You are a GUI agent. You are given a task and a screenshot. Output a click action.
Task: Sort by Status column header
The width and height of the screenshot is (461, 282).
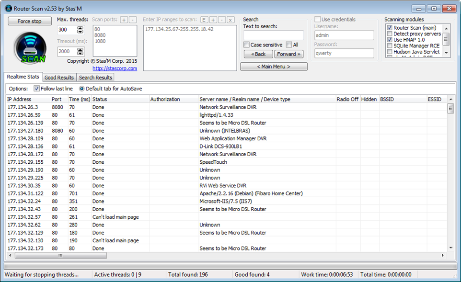coord(120,99)
